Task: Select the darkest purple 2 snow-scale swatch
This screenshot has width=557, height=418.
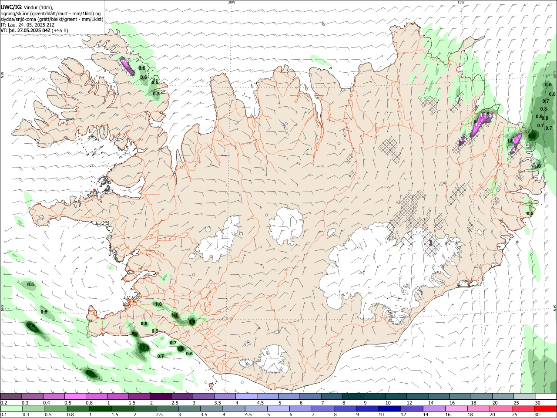Action: [x=161, y=397]
